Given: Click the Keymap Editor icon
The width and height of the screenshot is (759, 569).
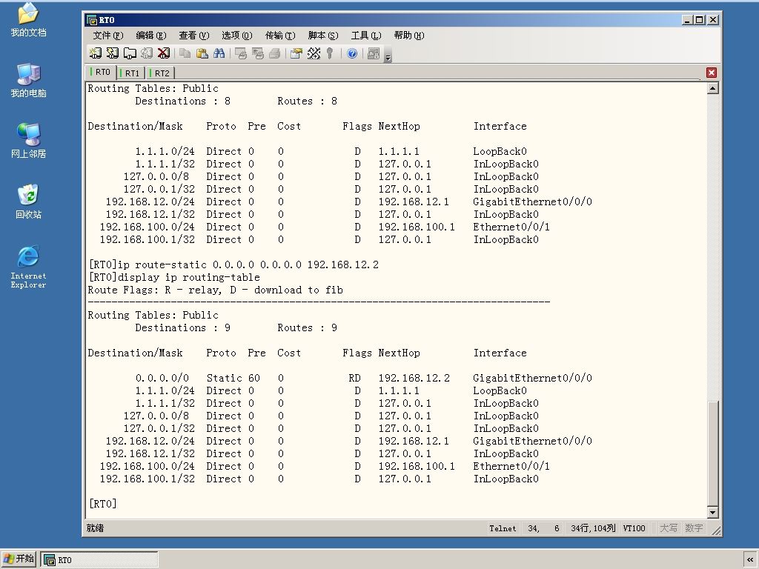Looking at the screenshot, I should click(314, 53).
